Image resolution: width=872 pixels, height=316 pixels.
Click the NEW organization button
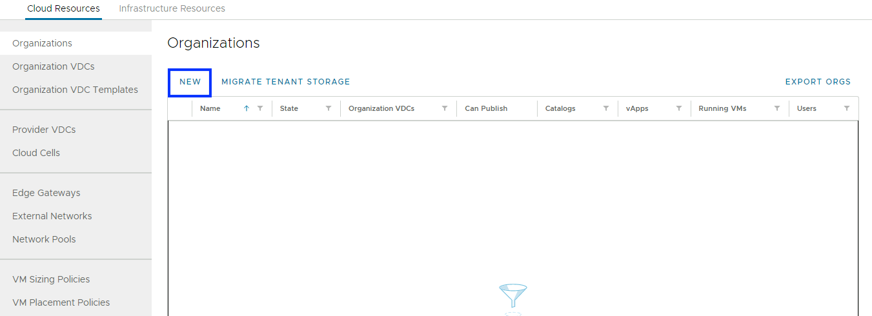pyautogui.click(x=190, y=82)
